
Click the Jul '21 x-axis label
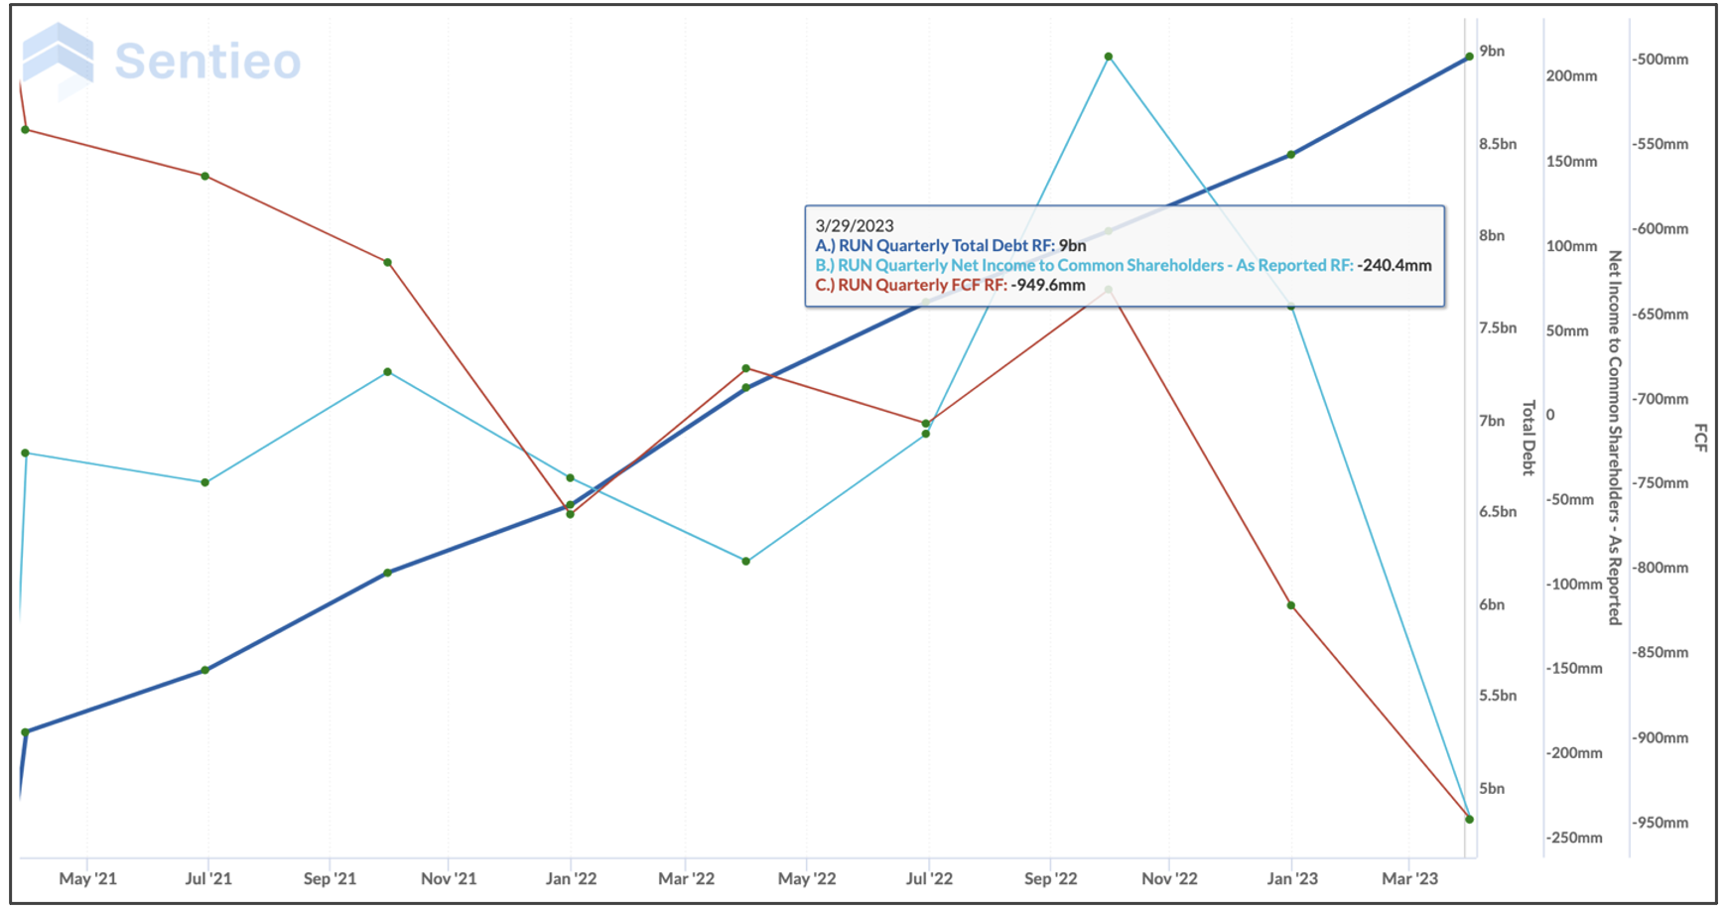pos(208,878)
